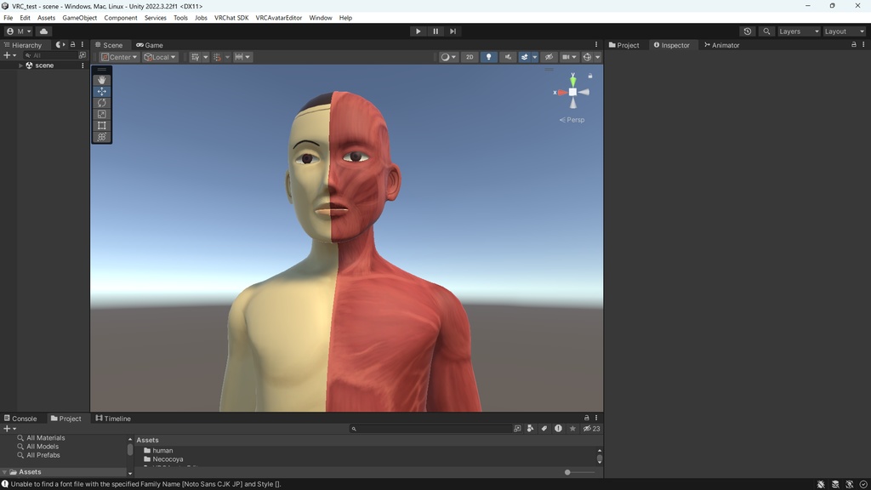Expand the scene object in Hierarchy
The width and height of the screenshot is (871, 490).
[x=20, y=65]
